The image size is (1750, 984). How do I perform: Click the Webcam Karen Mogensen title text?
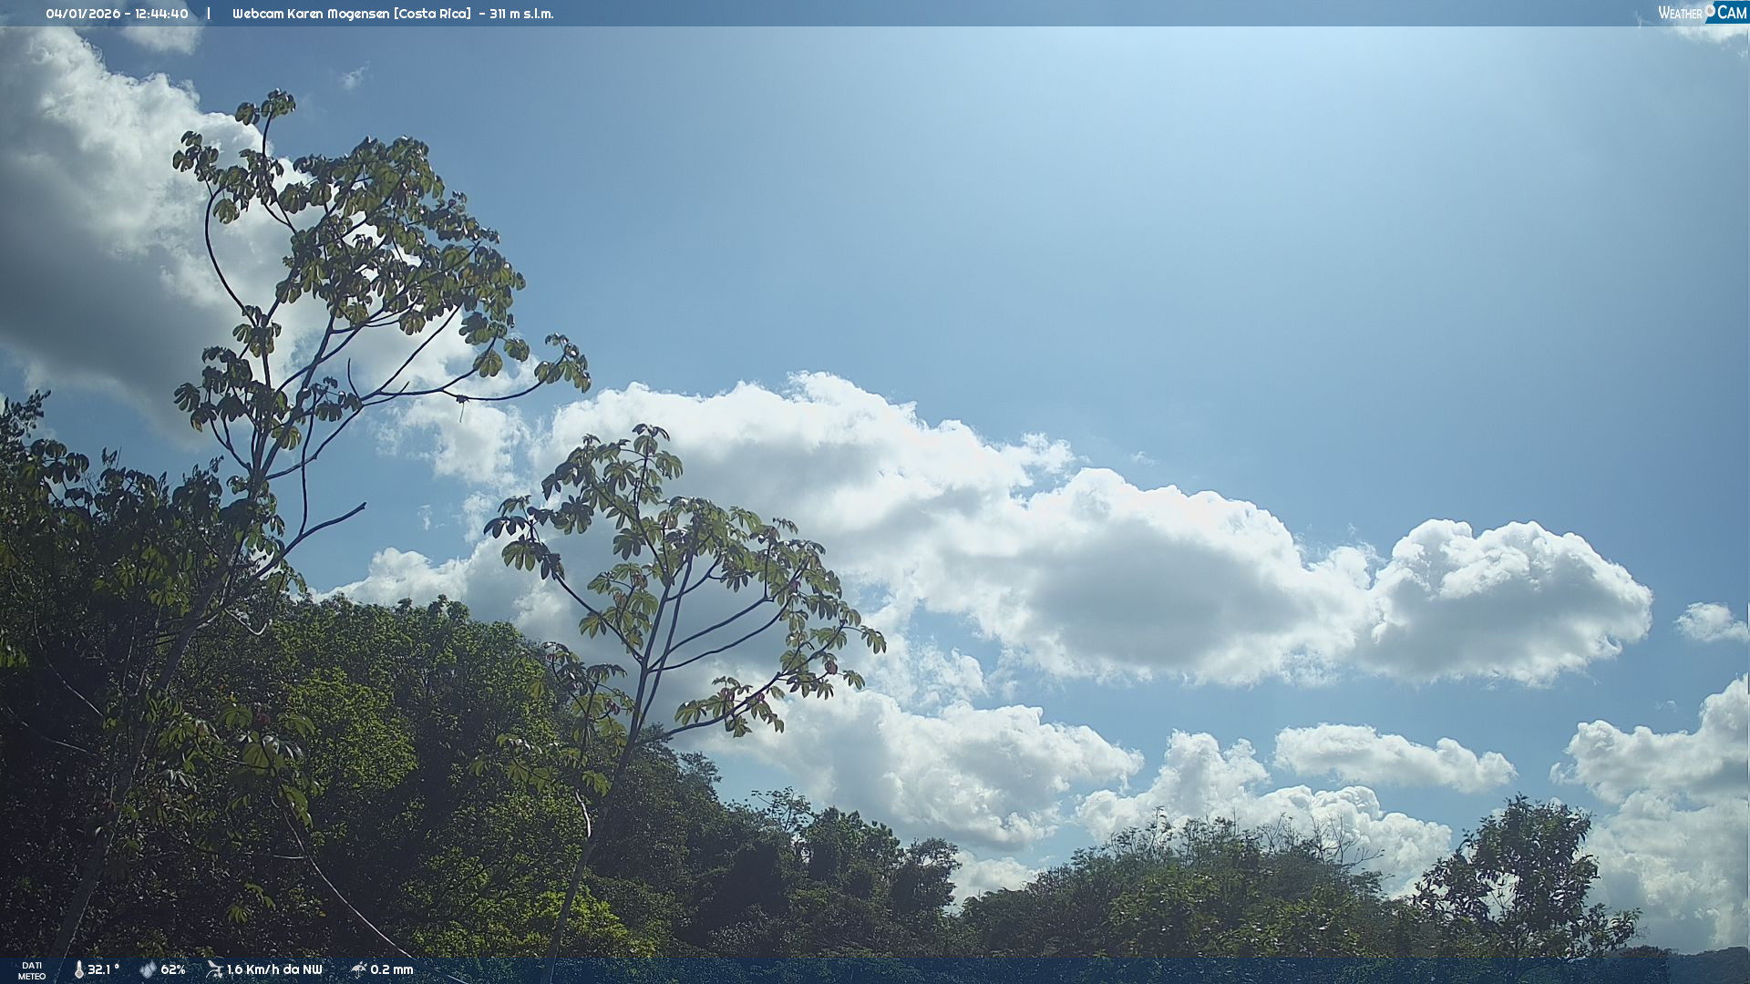click(311, 14)
